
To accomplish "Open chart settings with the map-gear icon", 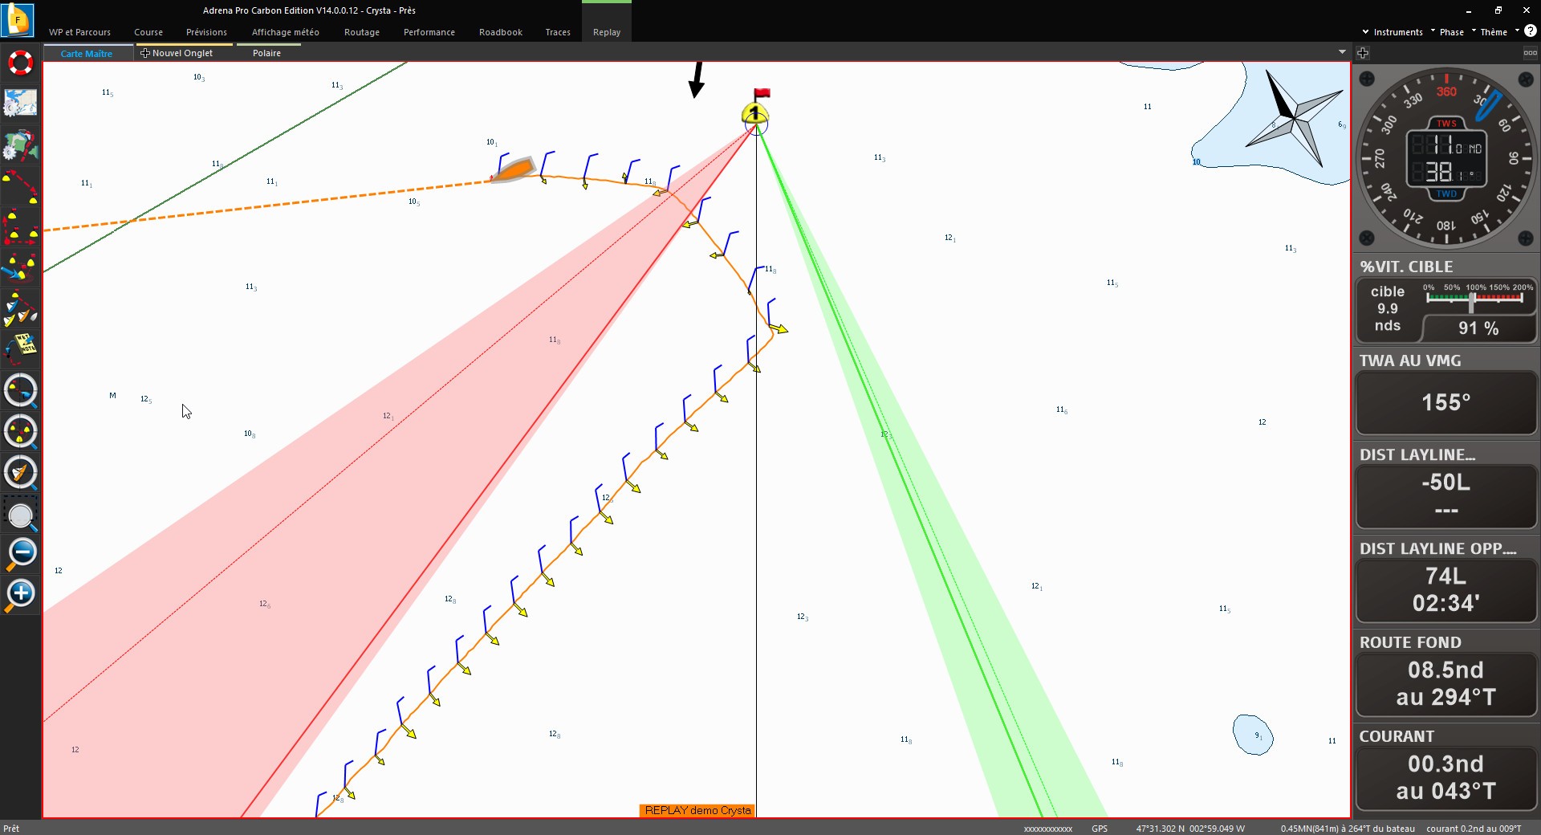I will click(x=21, y=104).
